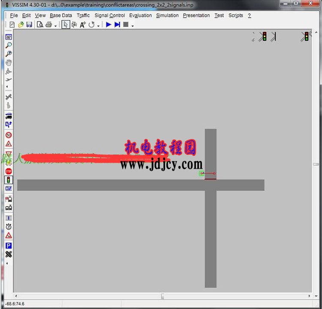Image resolution: width=322 pixels, height=309 pixels.
Task: Expand selection toolbar options arrow
Action: 98,26
